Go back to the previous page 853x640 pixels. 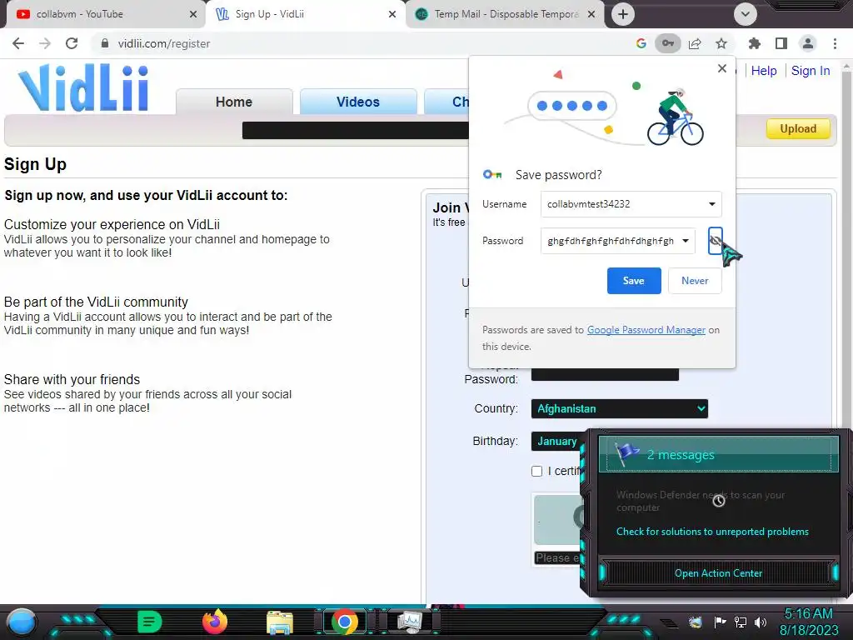pos(18,43)
